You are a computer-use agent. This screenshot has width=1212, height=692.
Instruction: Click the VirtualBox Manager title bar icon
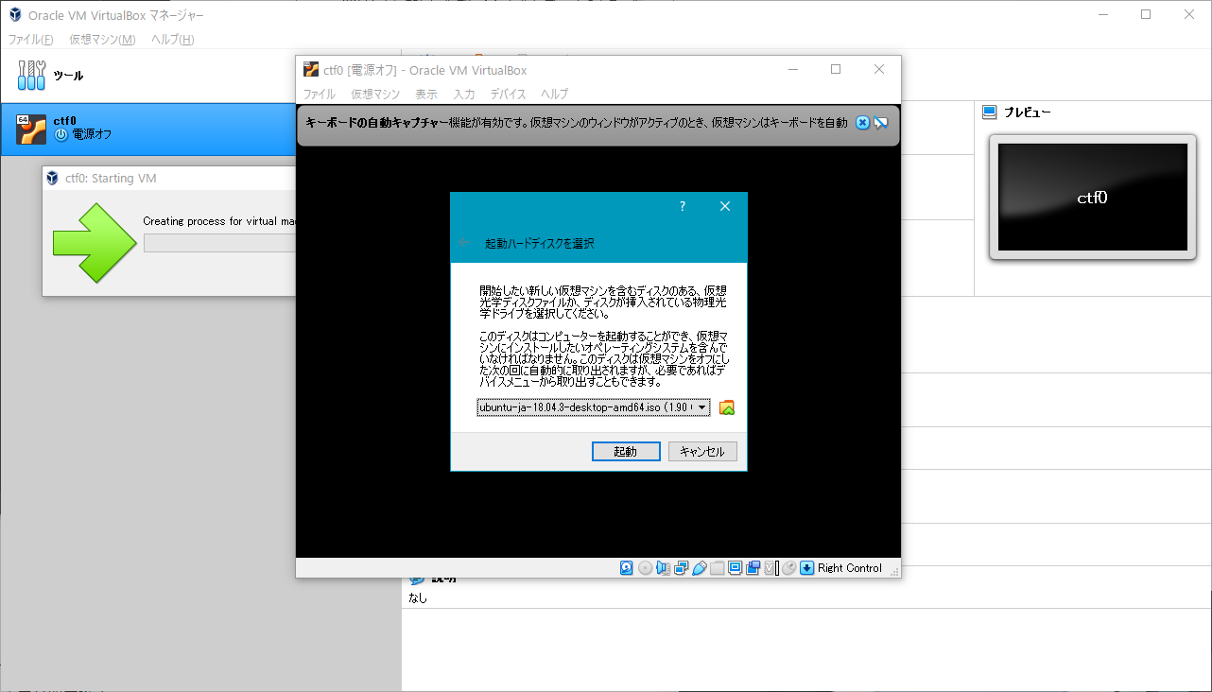point(14,15)
